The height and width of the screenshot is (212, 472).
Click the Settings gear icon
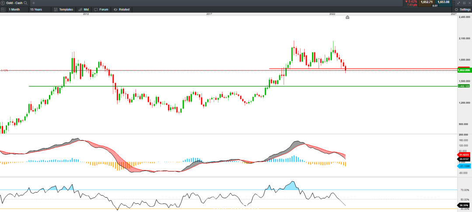[x=456, y=9]
